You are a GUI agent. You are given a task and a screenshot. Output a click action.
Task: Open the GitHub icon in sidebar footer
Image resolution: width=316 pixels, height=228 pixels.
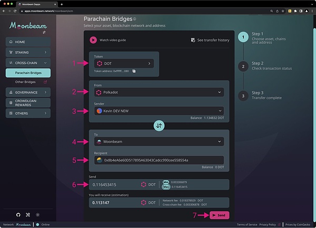click(18, 215)
